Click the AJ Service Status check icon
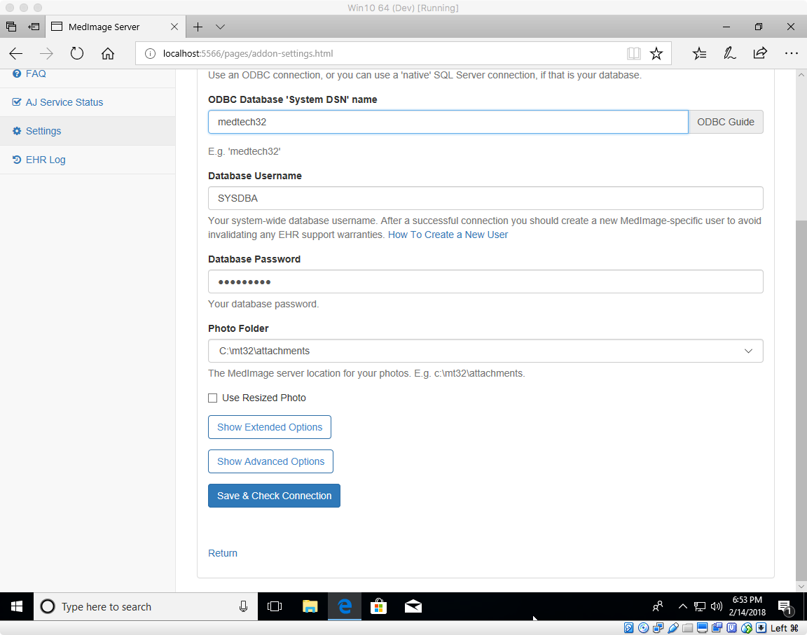The image size is (807, 635). click(x=17, y=102)
